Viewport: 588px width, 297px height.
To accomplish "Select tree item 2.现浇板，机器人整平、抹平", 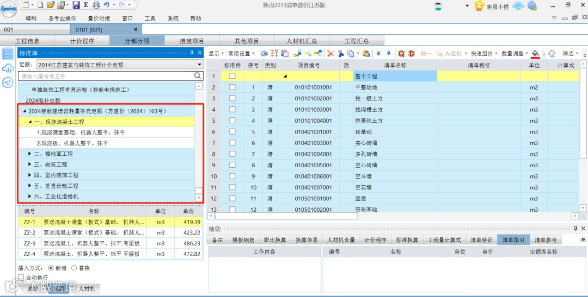I will pos(72,143).
